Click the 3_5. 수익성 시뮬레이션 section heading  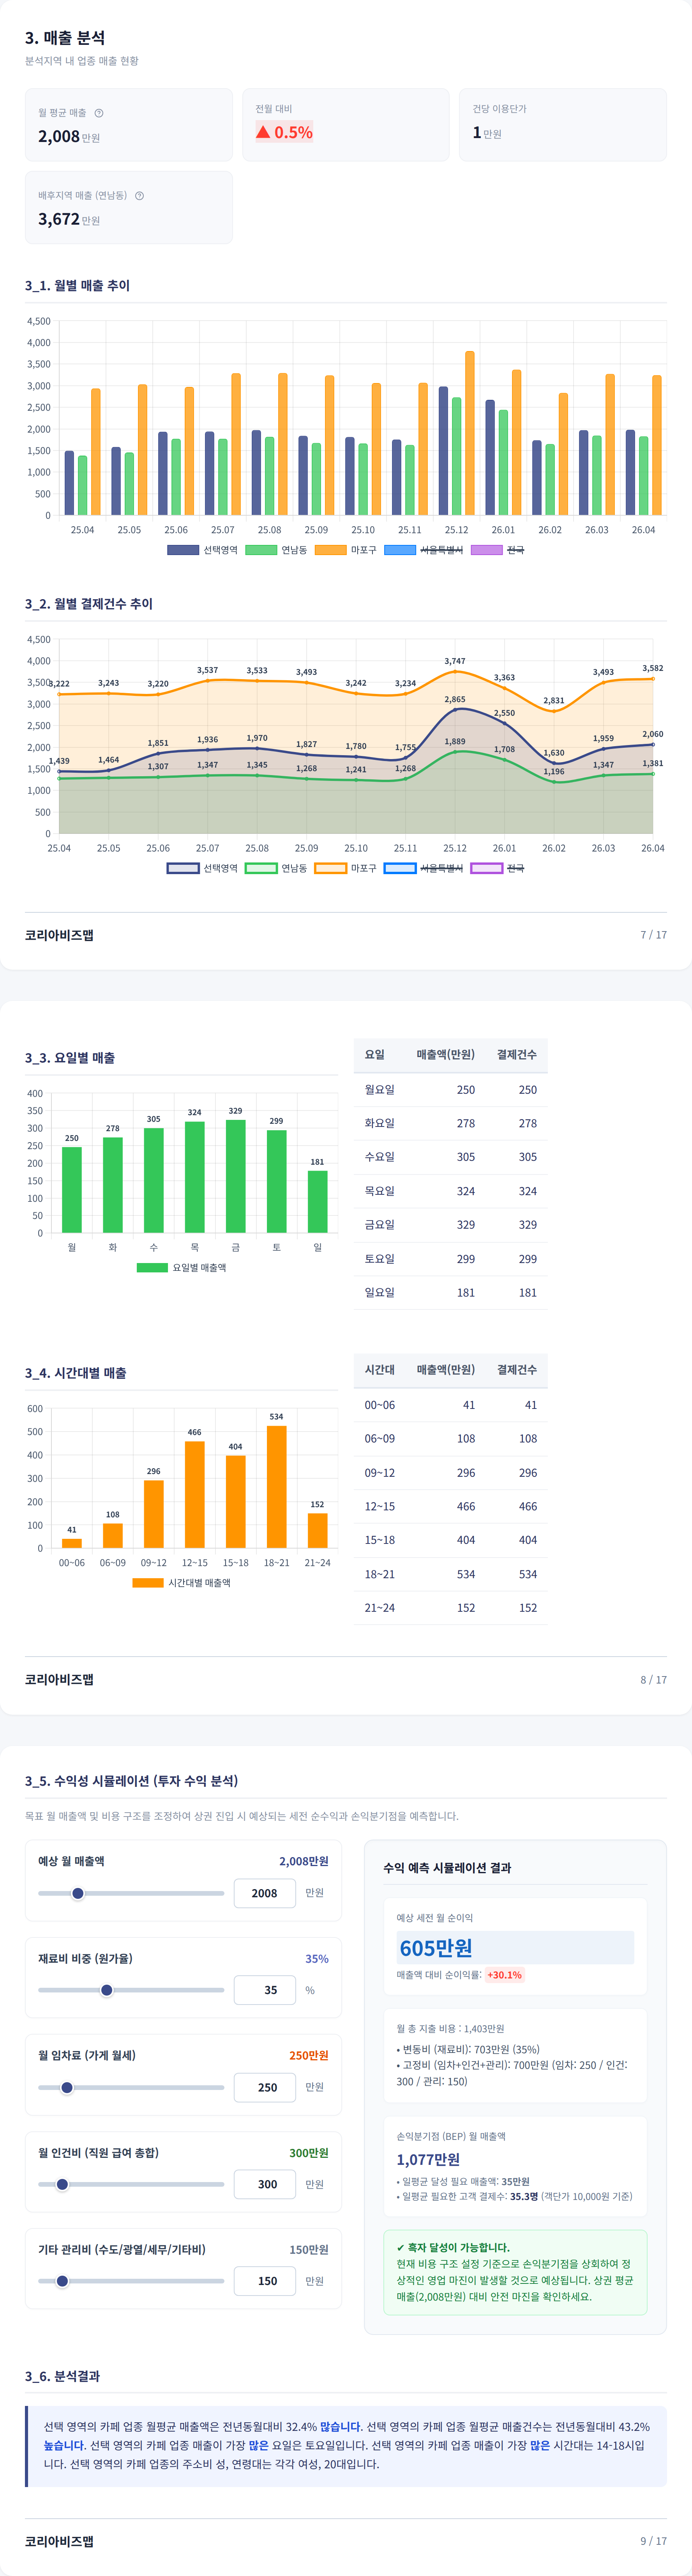(x=132, y=1781)
